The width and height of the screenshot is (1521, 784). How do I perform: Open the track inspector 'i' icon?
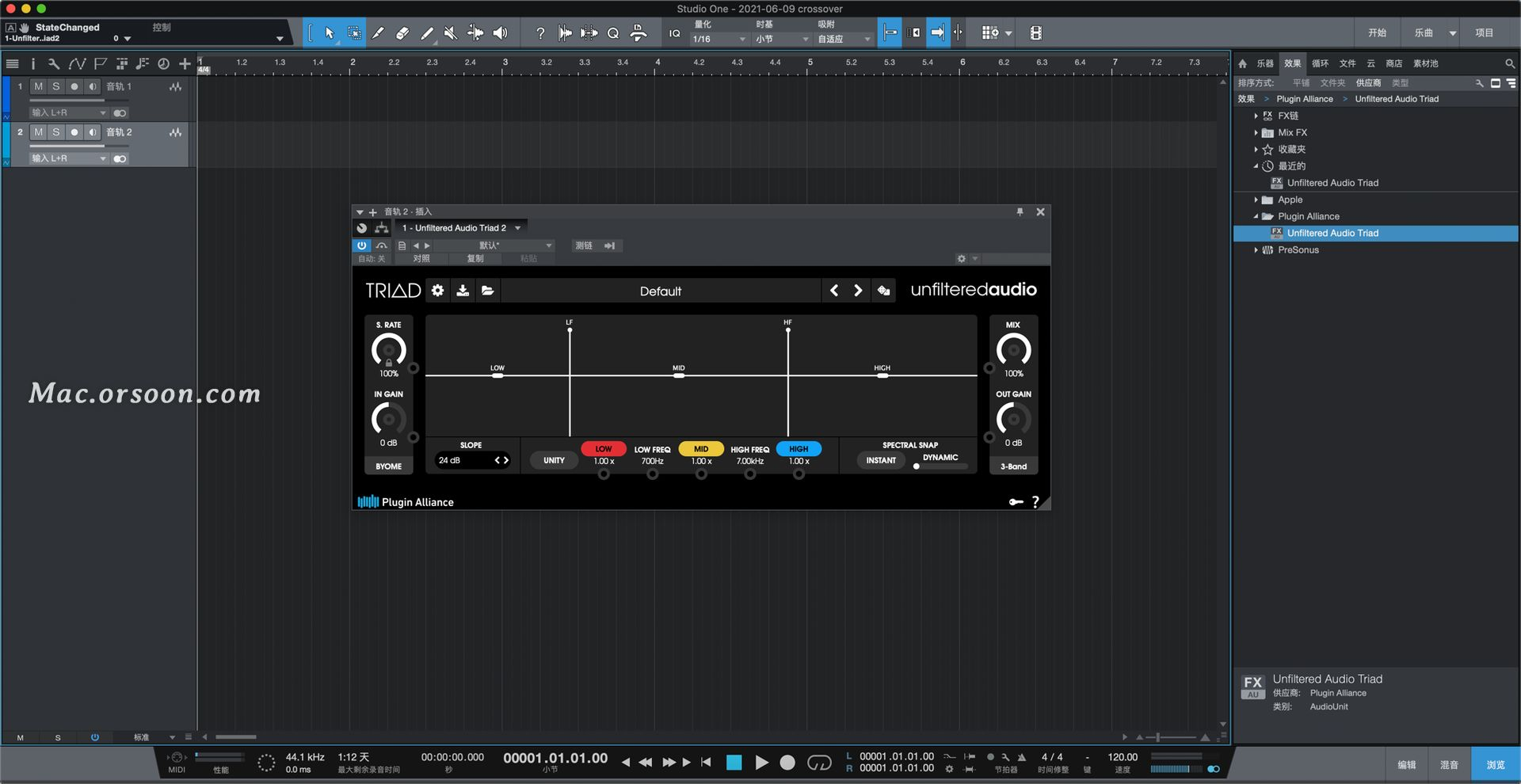32,63
